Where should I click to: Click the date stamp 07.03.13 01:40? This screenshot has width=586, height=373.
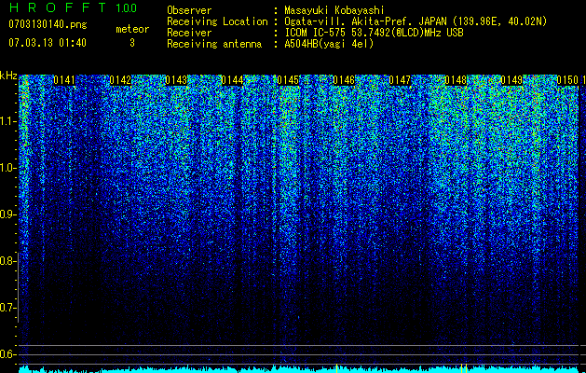(x=48, y=43)
